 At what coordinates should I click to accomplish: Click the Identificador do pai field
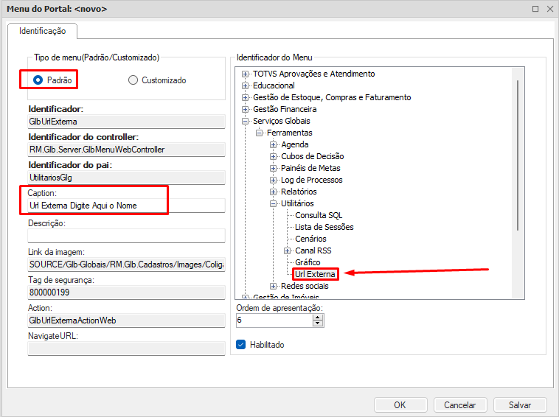pyautogui.click(x=126, y=178)
